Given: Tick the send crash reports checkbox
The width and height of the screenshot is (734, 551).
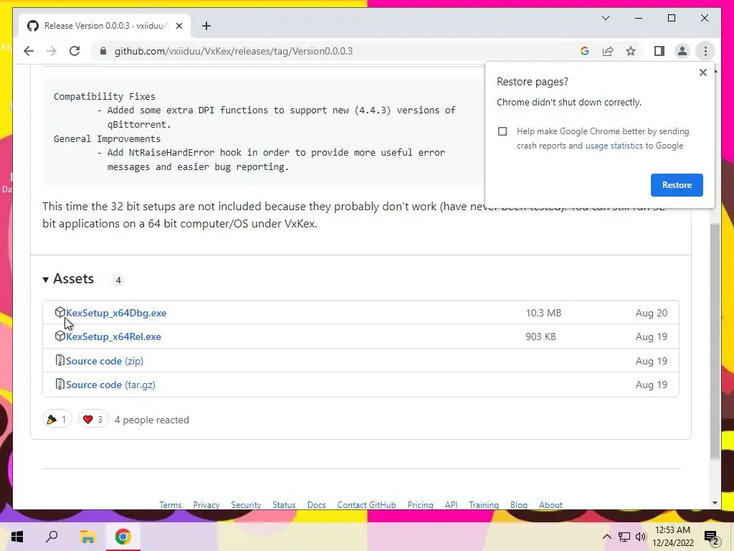Looking at the screenshot, I should (502, 131).
